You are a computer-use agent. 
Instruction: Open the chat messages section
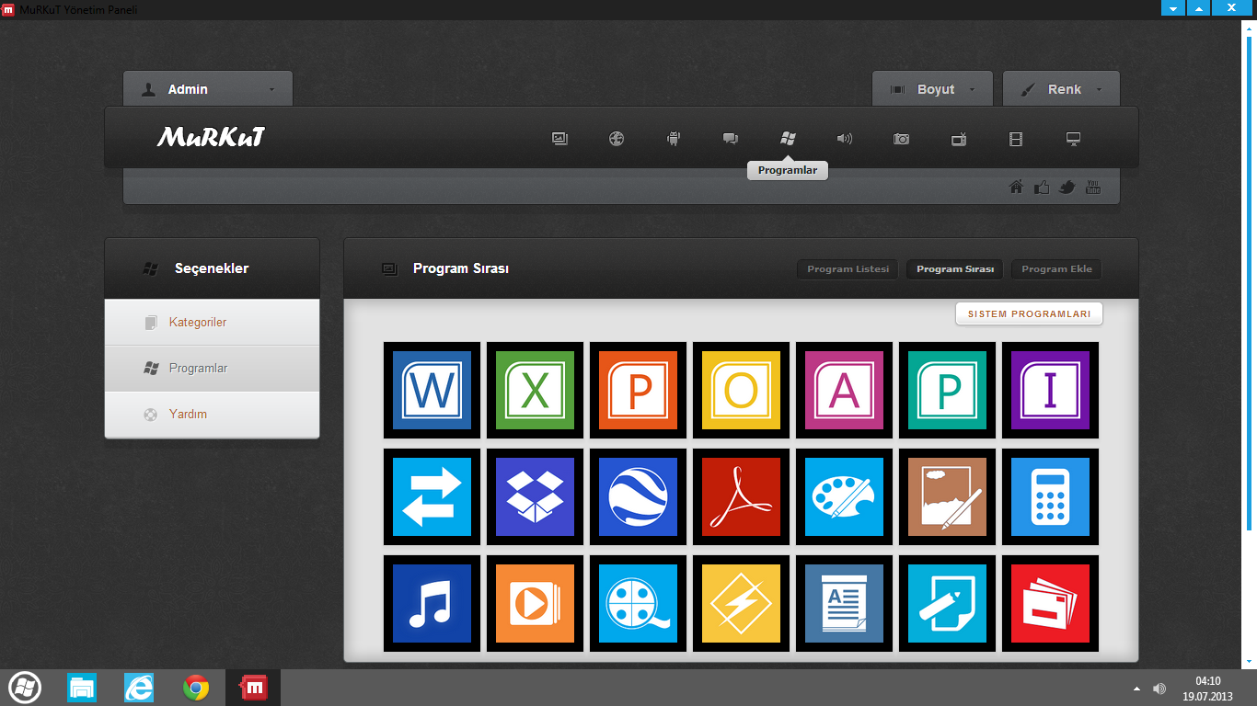731,139
